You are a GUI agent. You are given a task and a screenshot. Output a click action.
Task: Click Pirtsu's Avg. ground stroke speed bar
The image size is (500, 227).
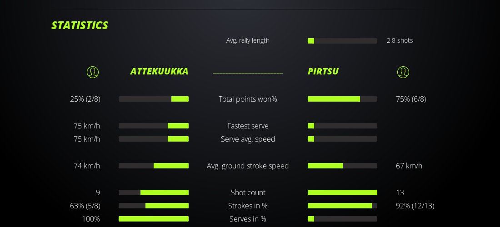click(342, 166)
